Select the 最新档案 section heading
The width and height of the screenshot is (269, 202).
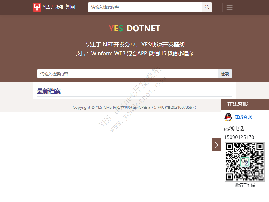(49, 91)
